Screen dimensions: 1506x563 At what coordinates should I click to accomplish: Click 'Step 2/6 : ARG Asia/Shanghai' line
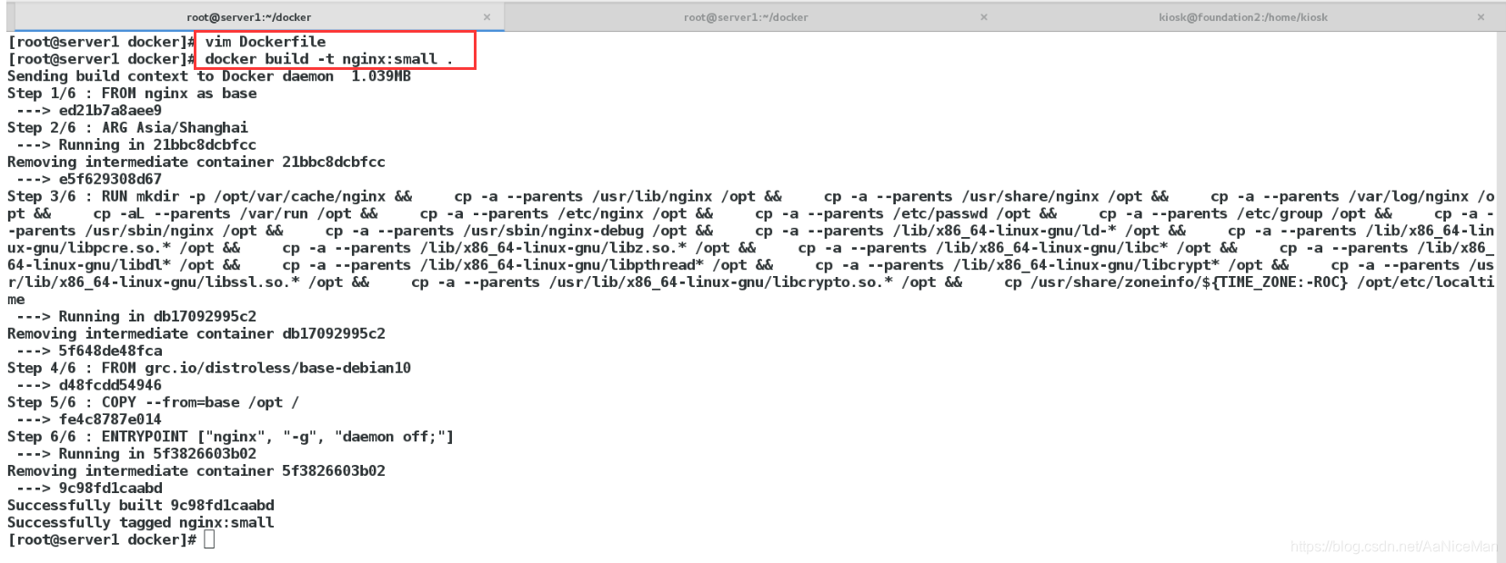point(127,128)
